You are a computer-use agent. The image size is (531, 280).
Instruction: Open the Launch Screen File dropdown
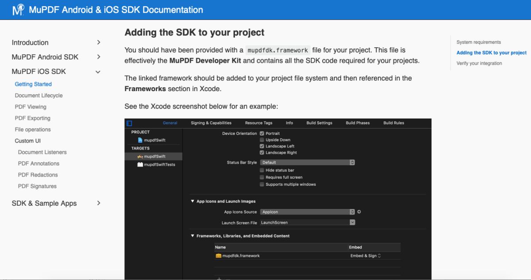[308, 222]
